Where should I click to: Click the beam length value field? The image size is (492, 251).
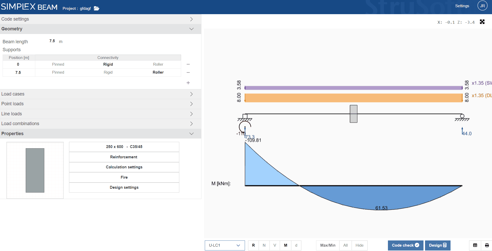point(52,41)
